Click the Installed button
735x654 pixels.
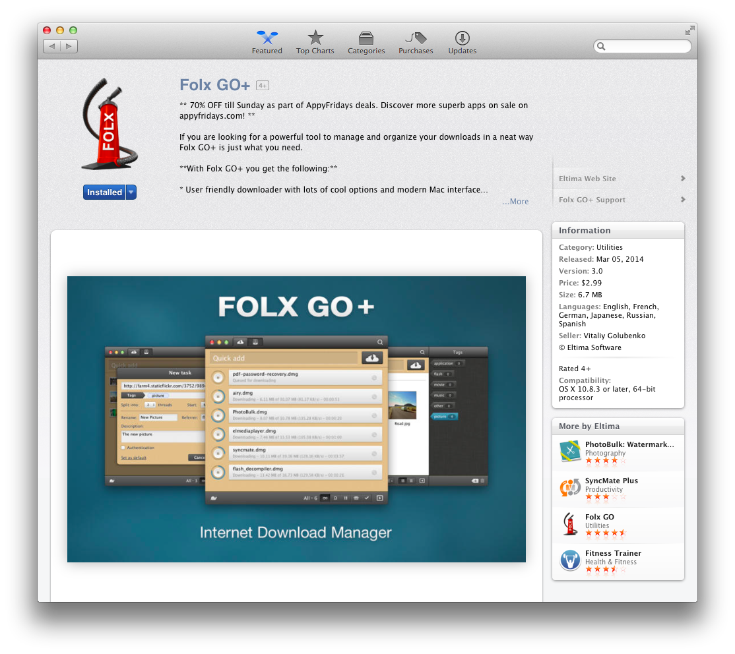104,193
